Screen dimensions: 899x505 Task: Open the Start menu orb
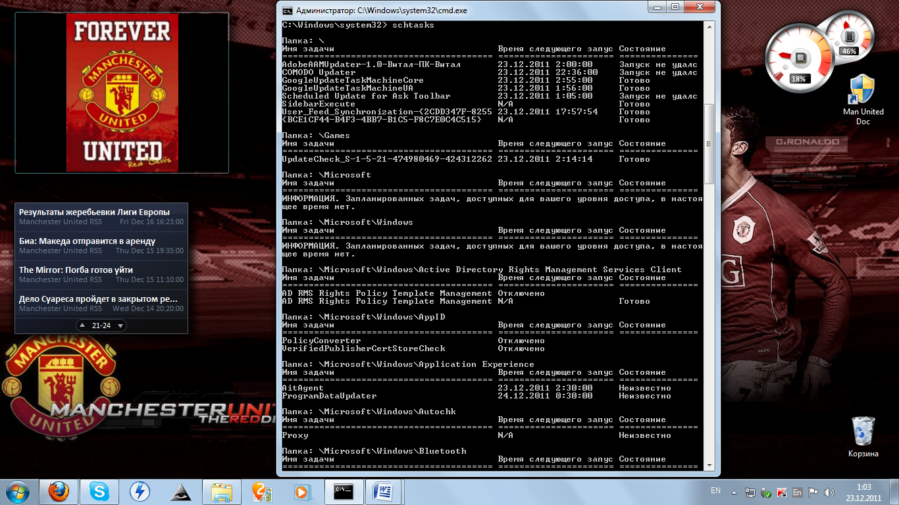tap(18, 491)
